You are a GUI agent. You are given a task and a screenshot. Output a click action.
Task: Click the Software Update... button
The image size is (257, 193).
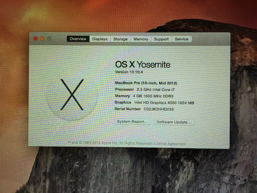174,122
